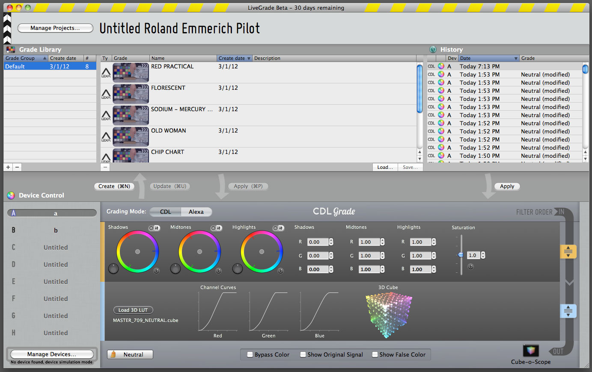The width and height of the screenshot is (592, 372).
Task: Click the Alexa icon beside RED PRACTICAL
Action: coord(106,73)
